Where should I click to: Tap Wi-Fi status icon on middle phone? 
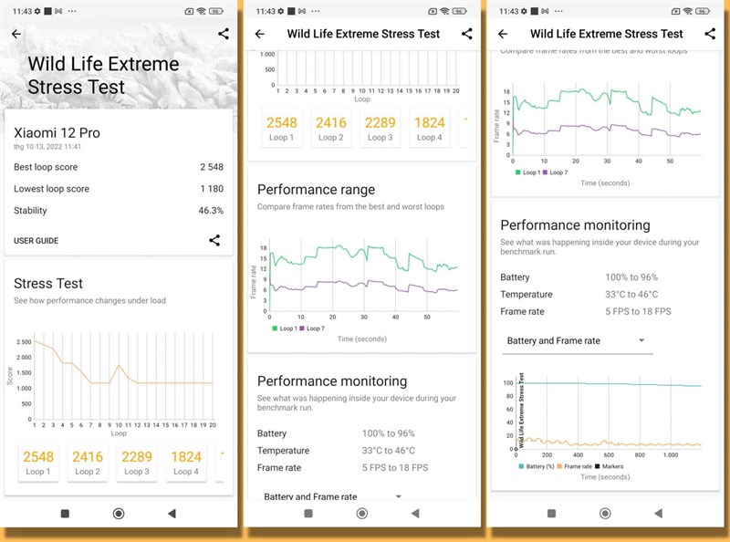pyautogui.click(x=444, y=11)
